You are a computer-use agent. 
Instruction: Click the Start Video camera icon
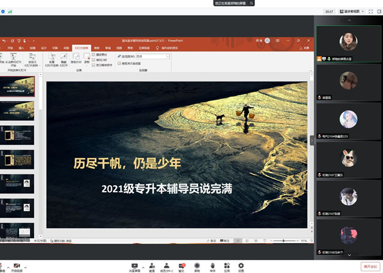click(x=17, y=266)
